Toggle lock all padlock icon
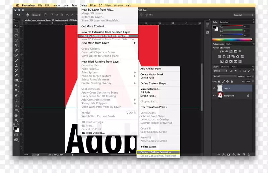268x173 pixels. pyautogui.click(x=232, y=81)
